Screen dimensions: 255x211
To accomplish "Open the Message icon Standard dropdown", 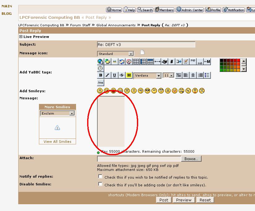I will 131,54.
